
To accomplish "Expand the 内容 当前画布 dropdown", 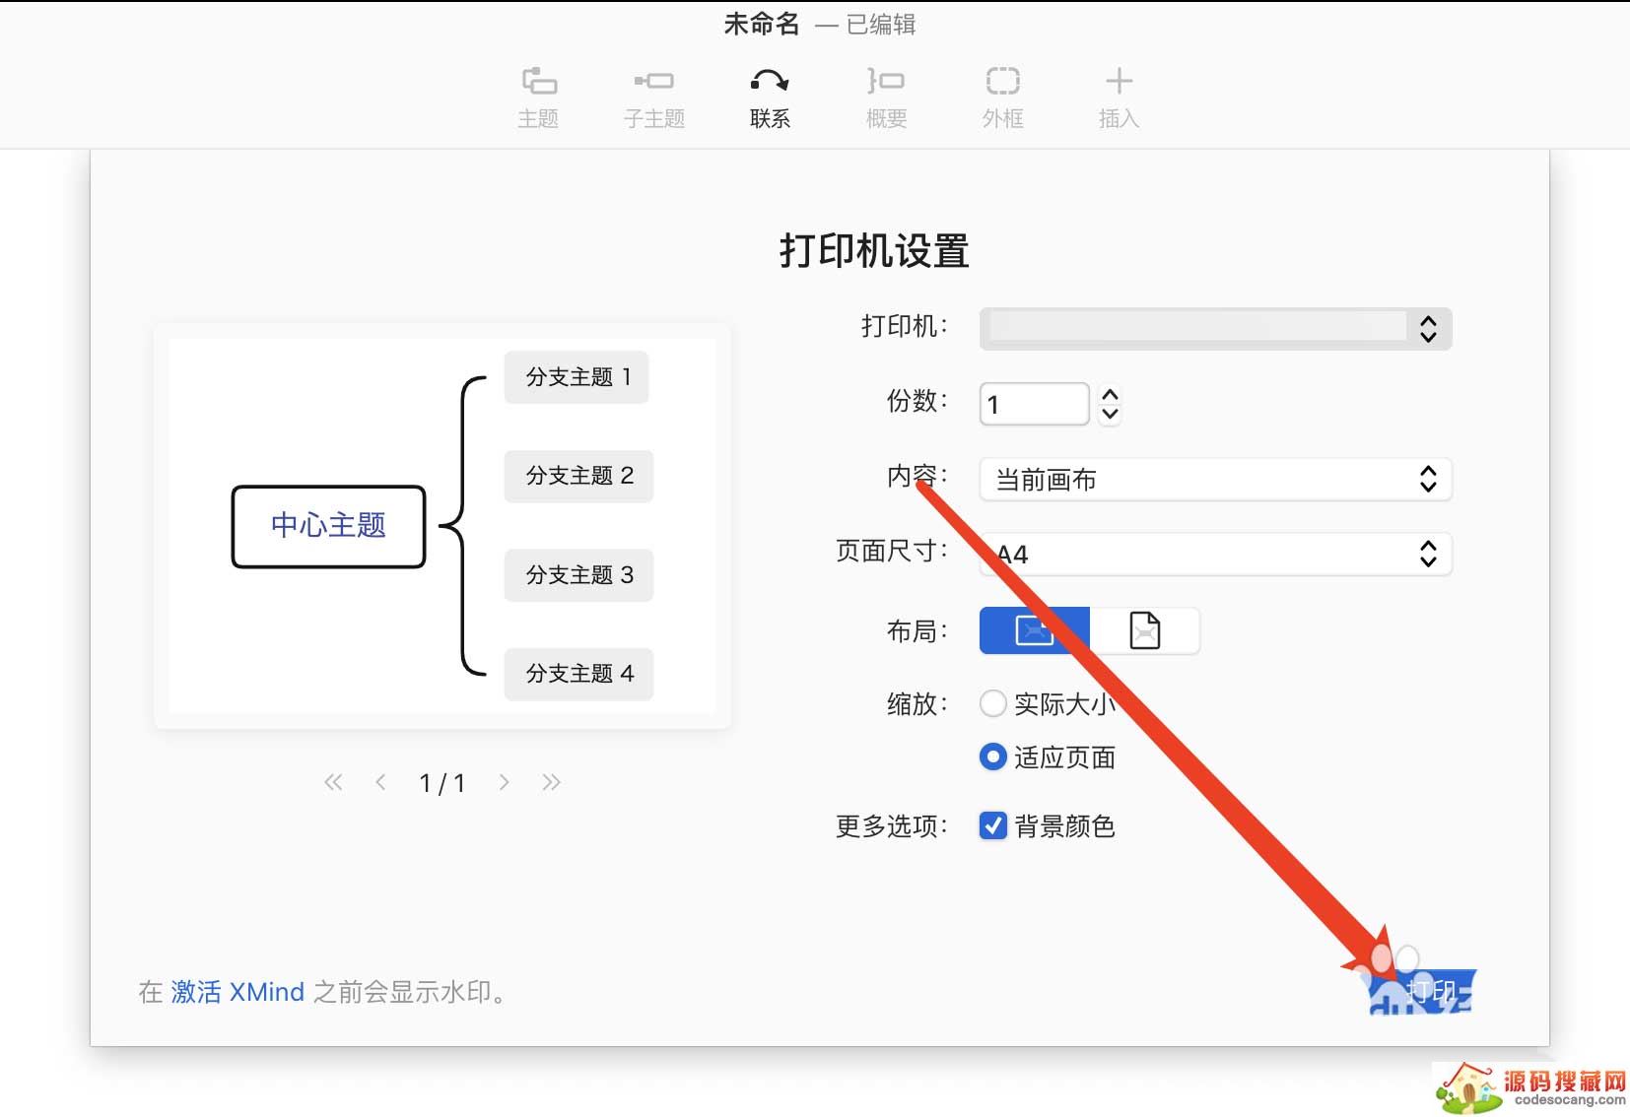I will (1215, 480).
